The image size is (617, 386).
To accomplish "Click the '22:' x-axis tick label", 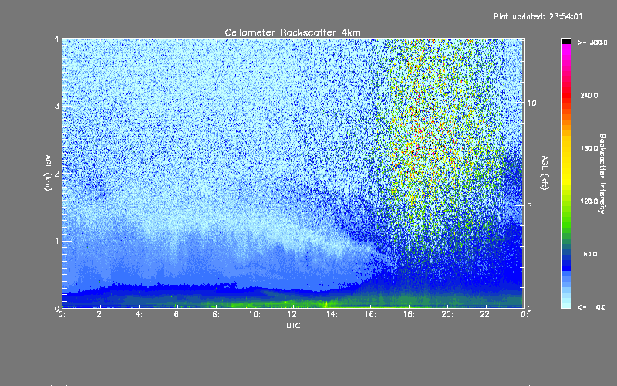I will pyautogui.click(x=486, y=314).
